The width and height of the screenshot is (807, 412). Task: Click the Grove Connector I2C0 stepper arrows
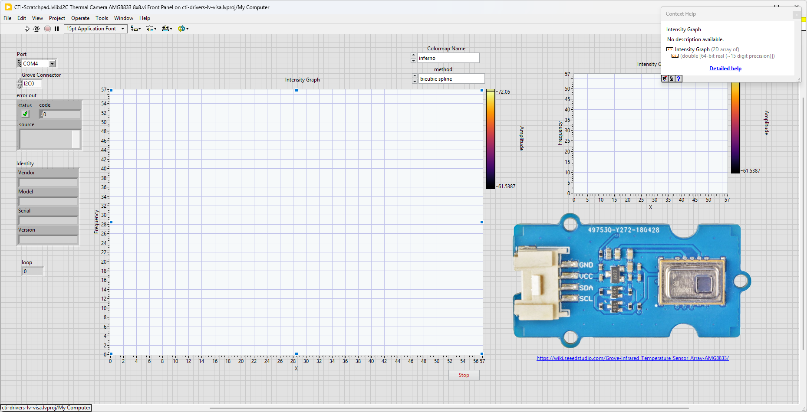[20, 84]
